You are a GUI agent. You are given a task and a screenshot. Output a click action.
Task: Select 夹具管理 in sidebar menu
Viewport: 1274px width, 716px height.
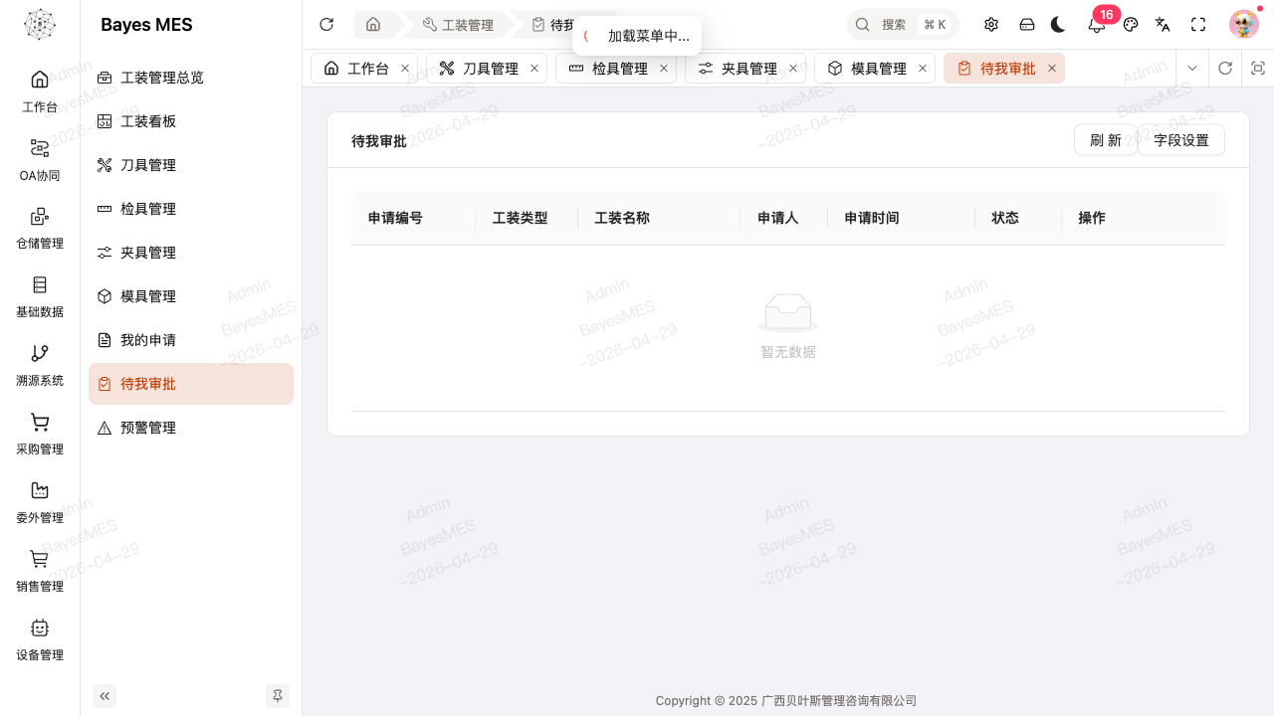(x=191, y=253)
